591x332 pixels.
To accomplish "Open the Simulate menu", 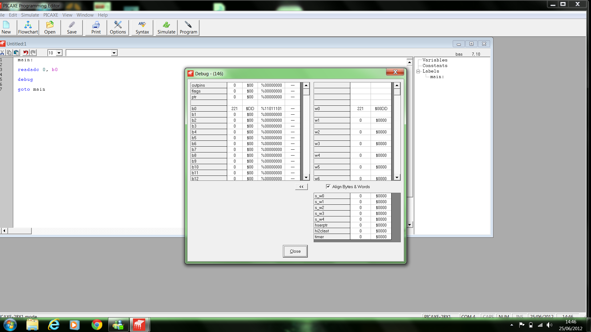I will [30, 15].
